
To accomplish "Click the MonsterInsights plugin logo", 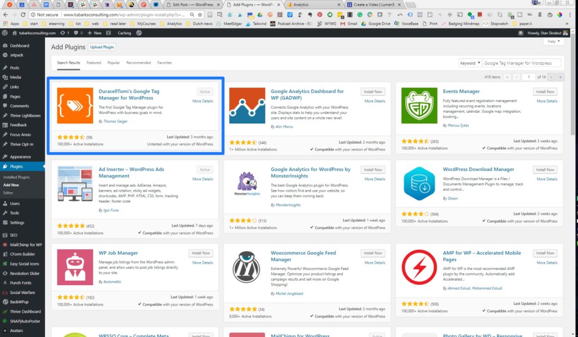I will pyautogui.click(x=247, y=184).
